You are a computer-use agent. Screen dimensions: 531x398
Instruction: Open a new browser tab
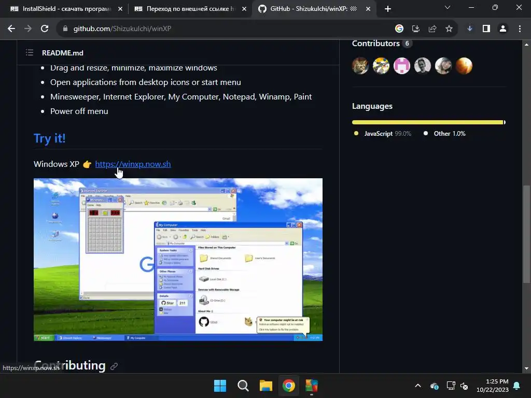(388, 9)
